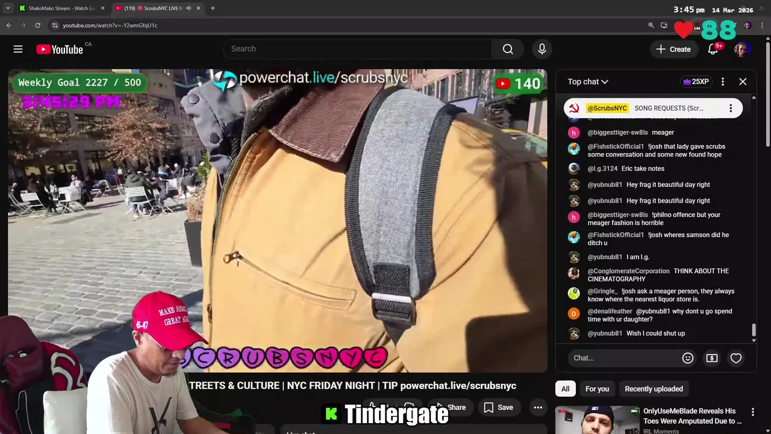
Task: Close the live chat panel
Action: tap(743, 81)
